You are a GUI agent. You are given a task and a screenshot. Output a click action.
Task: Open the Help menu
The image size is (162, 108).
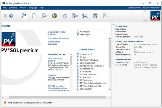click(42, 8)
